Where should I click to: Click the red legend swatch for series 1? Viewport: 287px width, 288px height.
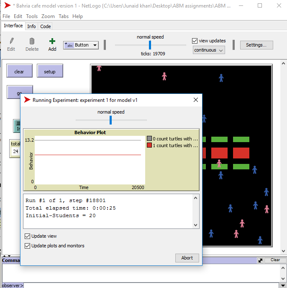149,145
